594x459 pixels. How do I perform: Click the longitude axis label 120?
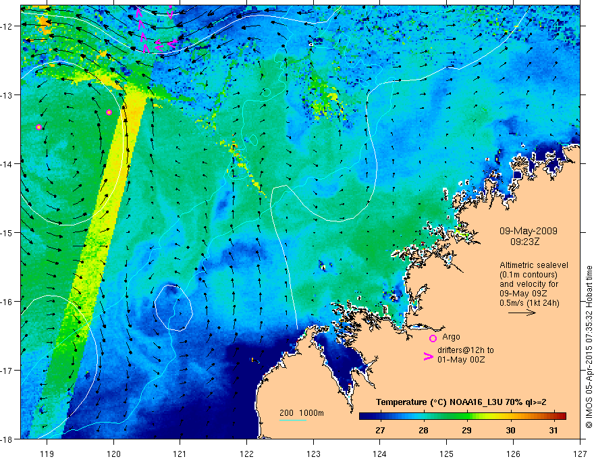pos(113,454)
